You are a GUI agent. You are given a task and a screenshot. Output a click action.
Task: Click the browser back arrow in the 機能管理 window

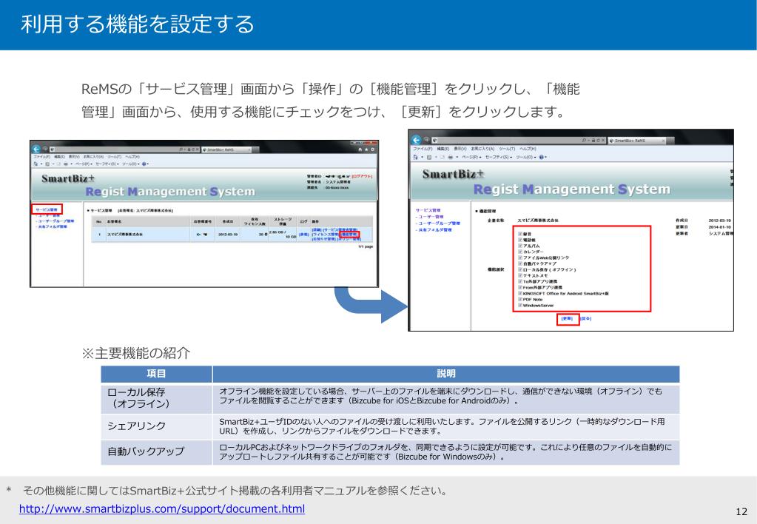416,140
